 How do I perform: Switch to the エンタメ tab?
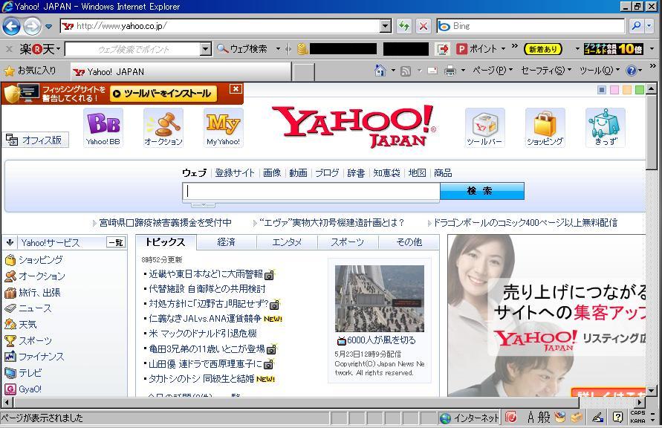[x=287, y=242]
